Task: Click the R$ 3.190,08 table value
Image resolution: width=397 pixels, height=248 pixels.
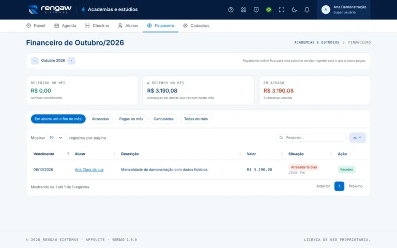Action: coord(259,169)
